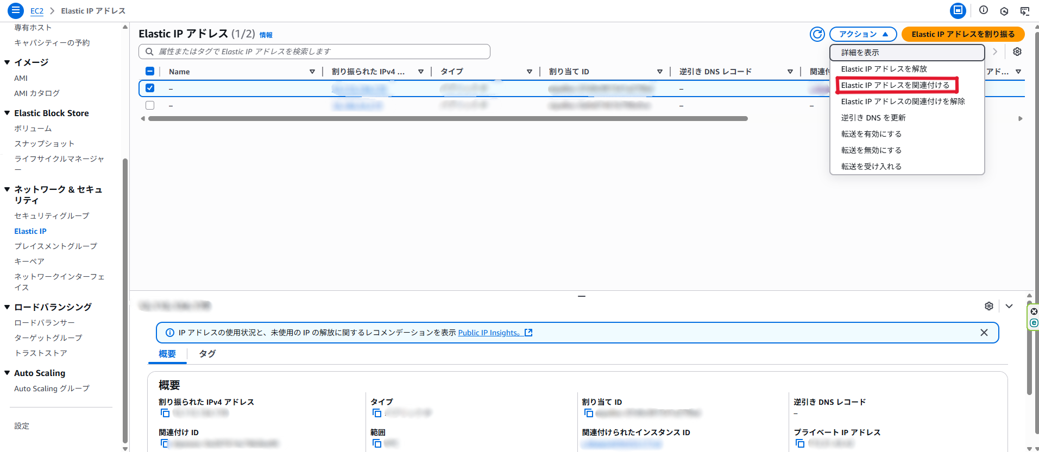Click the info icon in the banner
The height and width of the screenshot is (452, 1039).
pyautogui.click(x=170, y=333)
